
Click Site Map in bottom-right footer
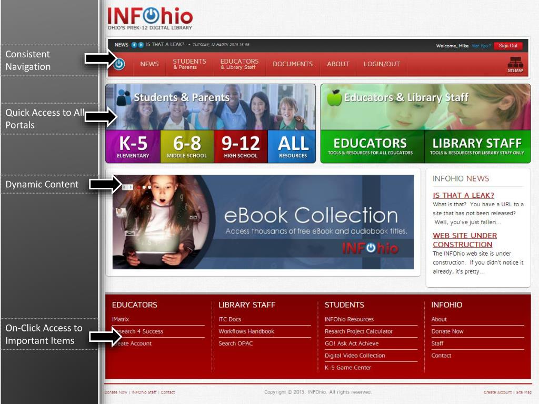[524, 392]
